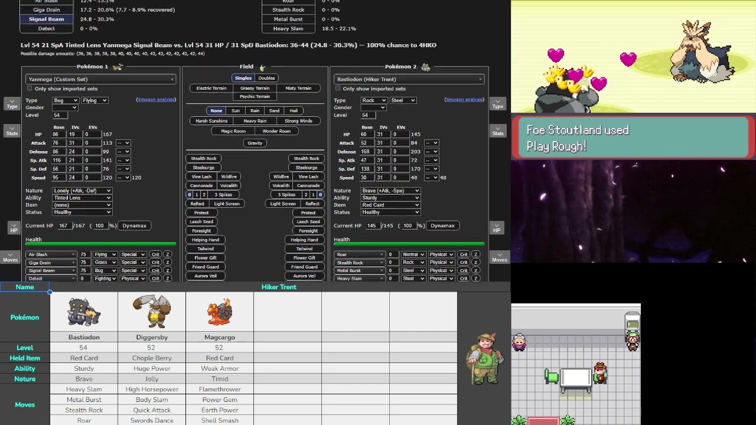The image size is (756, 425).
Task: Select the Doubles battle format
Action: (x=266, y=78)
